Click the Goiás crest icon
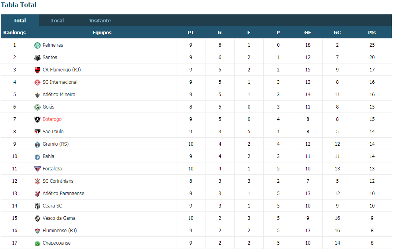 click(x=38, y=107)
